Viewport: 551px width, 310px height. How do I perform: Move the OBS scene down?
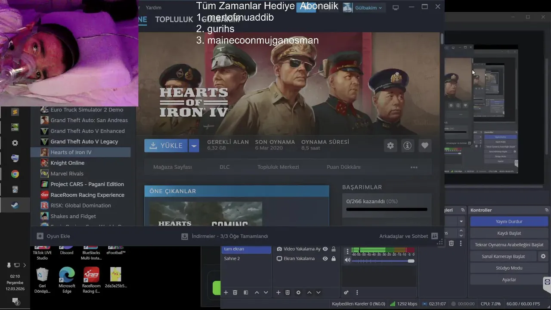coord(266,292)
